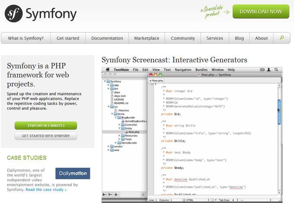
Task: Follow the Read the case study link
Action: tap(46, 190)
